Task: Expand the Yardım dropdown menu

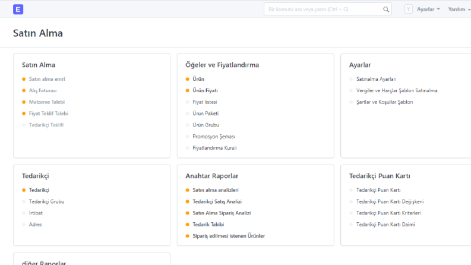Action: (459, 10)
